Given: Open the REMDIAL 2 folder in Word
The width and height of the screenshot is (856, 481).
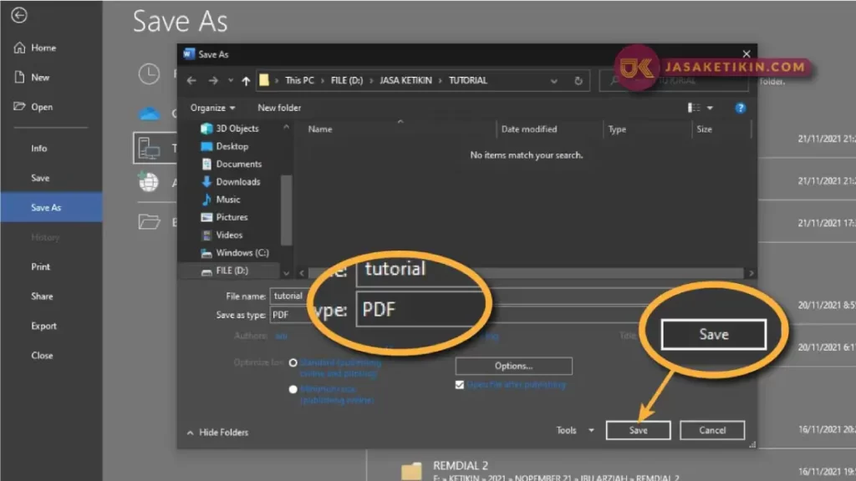Looking at the screenshot, I should tap(541, 470).
